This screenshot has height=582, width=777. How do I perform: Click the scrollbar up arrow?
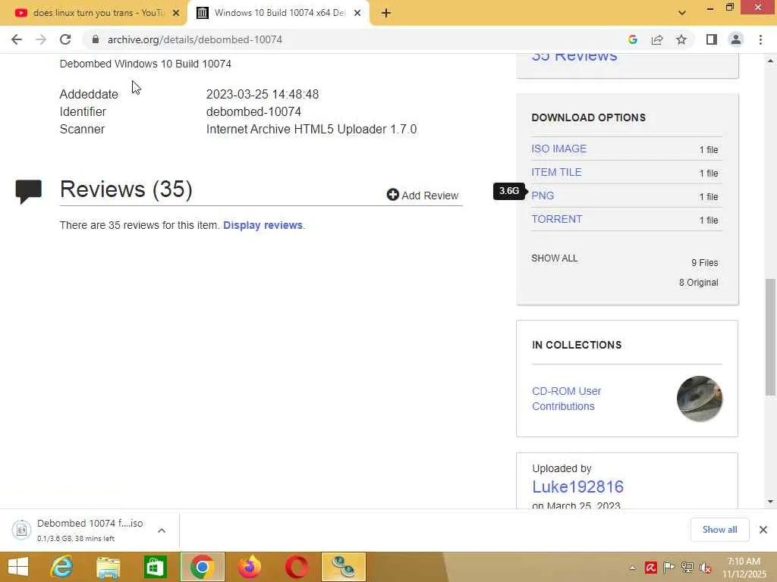[x=770, y=61]
